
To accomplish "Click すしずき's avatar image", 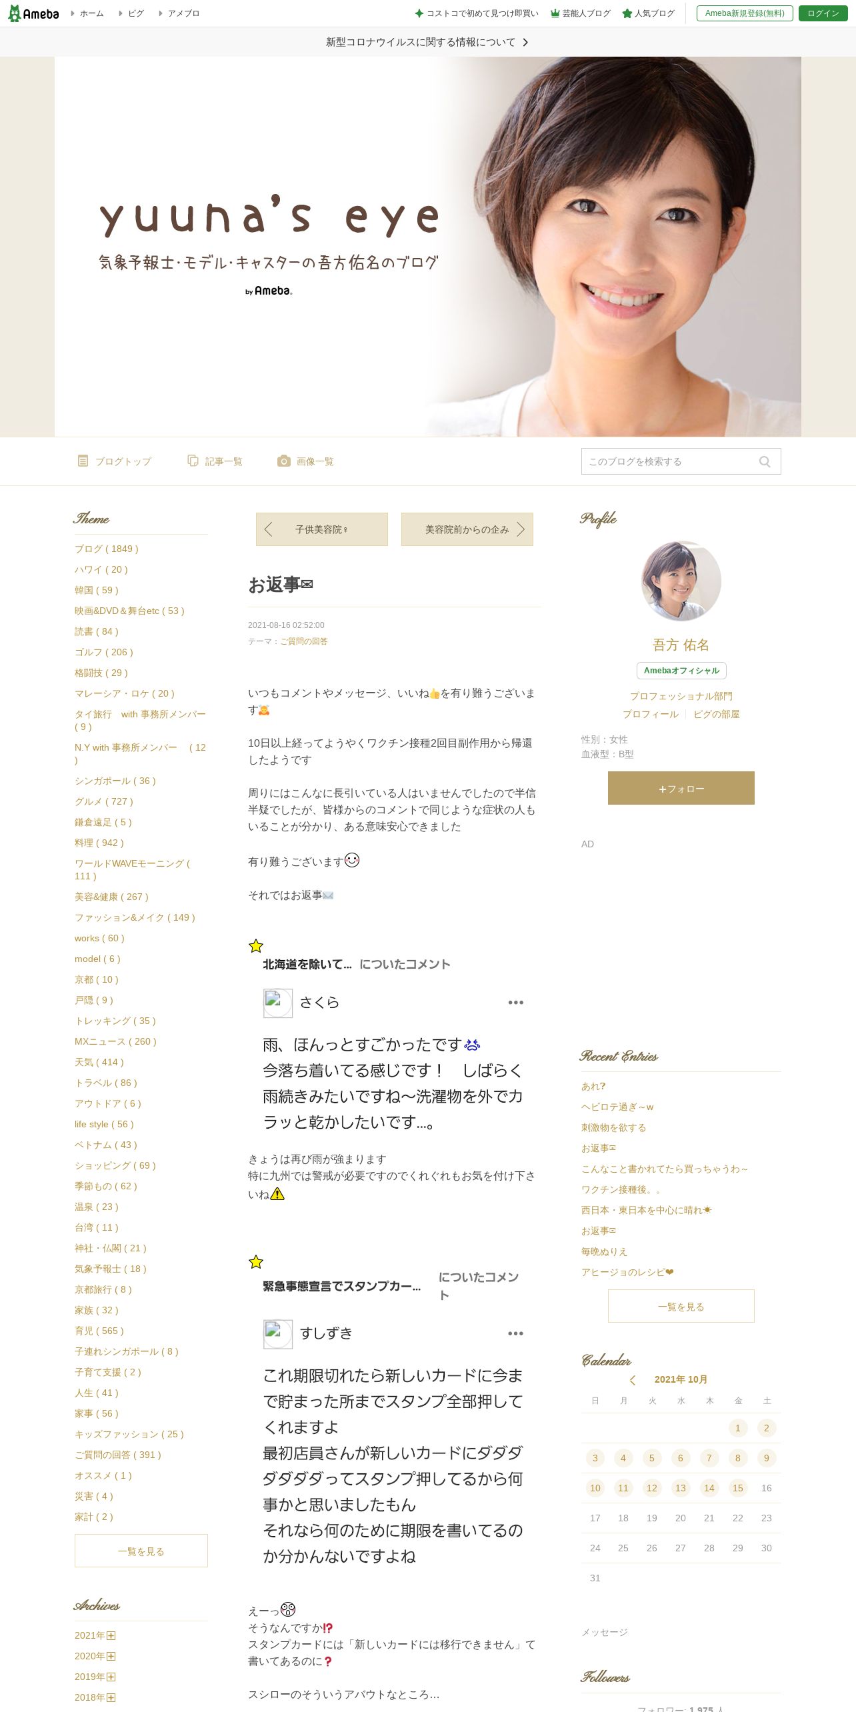I will tap(278, 1334).
